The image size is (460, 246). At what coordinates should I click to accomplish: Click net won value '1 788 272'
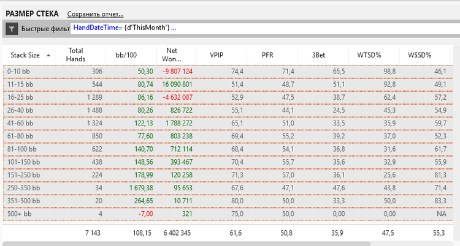pos(179,123)
